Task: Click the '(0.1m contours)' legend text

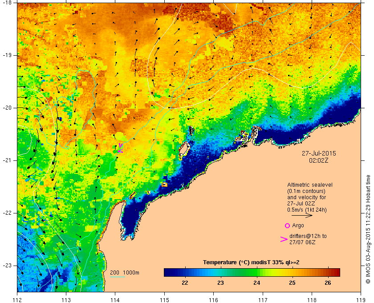Action: coord(306,191)
